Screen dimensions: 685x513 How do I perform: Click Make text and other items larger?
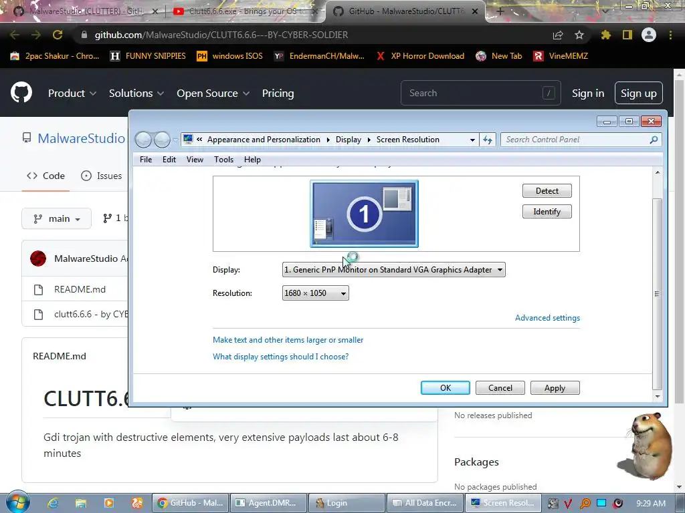[x=288, y=340]
